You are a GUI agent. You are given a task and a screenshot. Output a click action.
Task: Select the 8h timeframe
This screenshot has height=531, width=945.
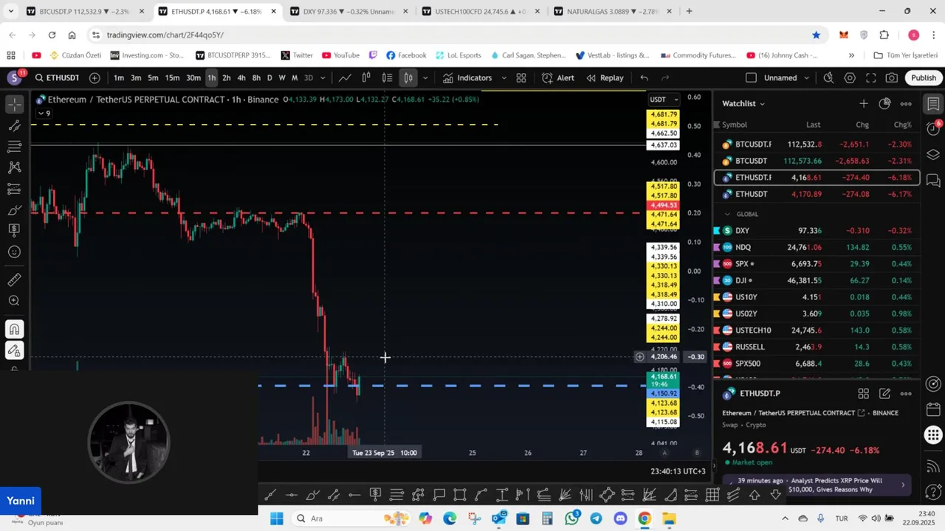click(x=256, y=77)
